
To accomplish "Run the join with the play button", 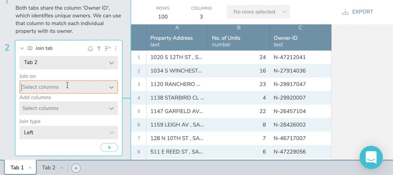I will click(109, 147).
